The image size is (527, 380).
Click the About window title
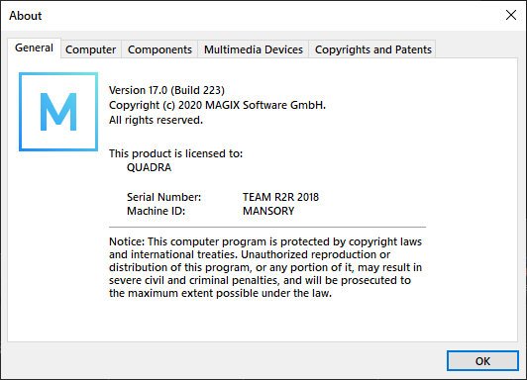click(x=26, y=16)
